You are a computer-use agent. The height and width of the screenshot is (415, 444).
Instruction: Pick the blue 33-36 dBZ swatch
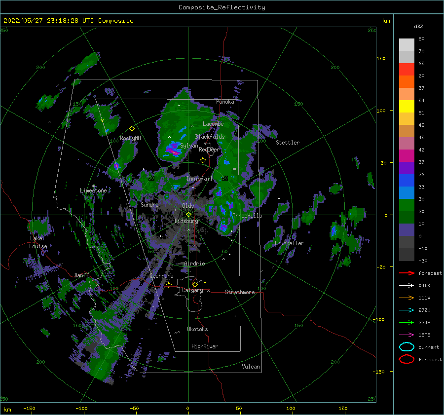pyautogui.click(x=407, y=181)
